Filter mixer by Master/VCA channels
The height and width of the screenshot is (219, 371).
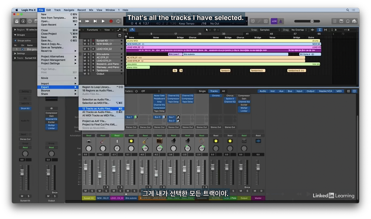point(325,91)
